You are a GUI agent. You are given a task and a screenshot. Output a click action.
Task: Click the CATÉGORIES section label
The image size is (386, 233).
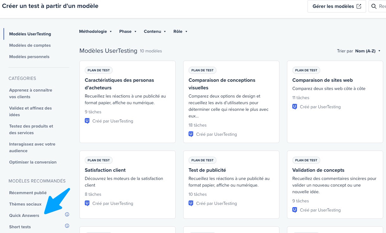coord(22,78)
